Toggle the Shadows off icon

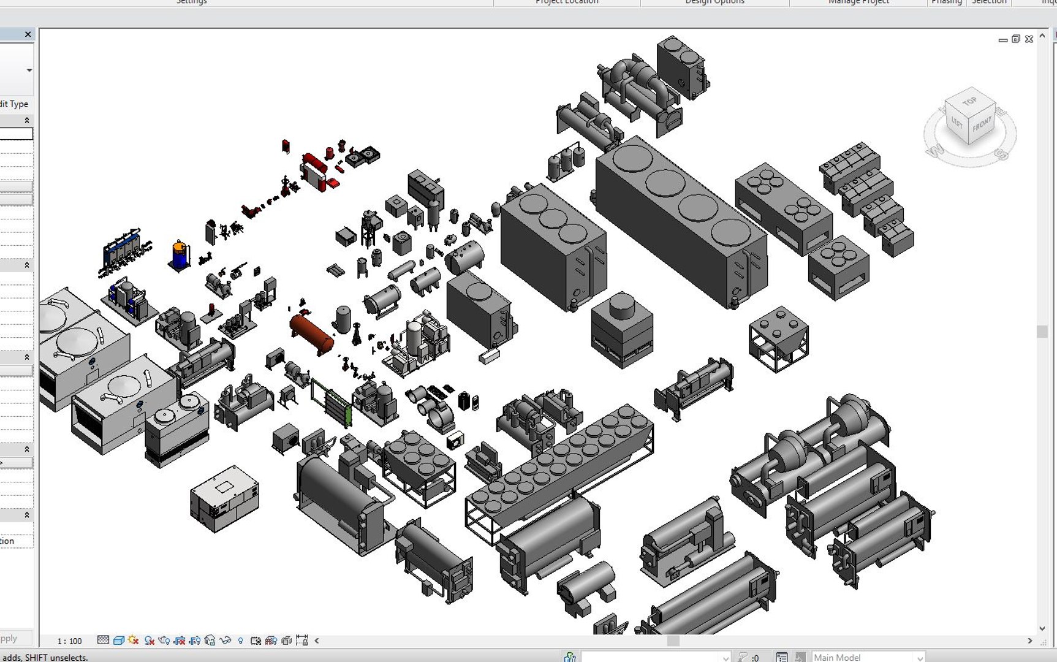pyautogui.click(x=149, y=641)
